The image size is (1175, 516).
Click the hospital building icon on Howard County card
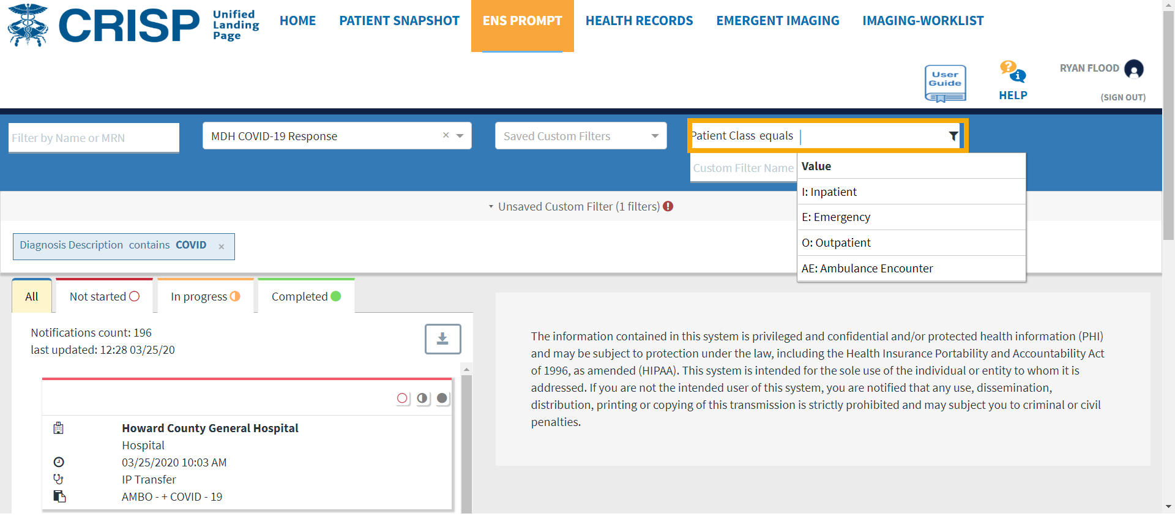(59, 428)
